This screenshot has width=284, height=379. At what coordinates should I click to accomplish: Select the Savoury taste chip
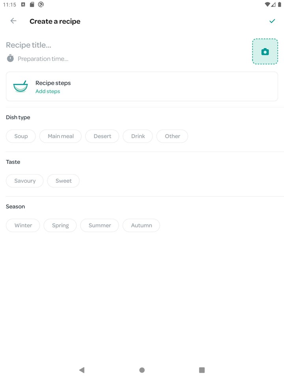click(x=25, y=181)
